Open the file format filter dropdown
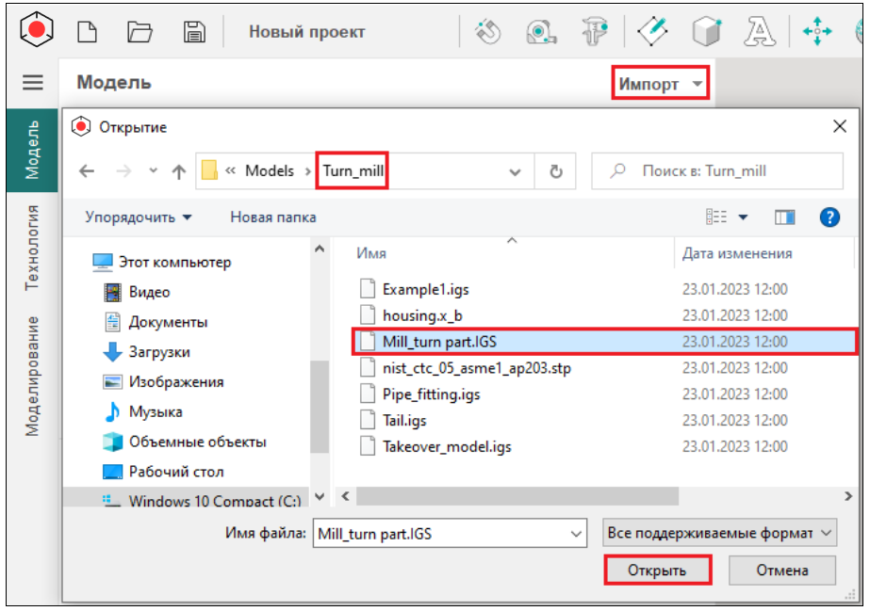 (x=720, y=533)
